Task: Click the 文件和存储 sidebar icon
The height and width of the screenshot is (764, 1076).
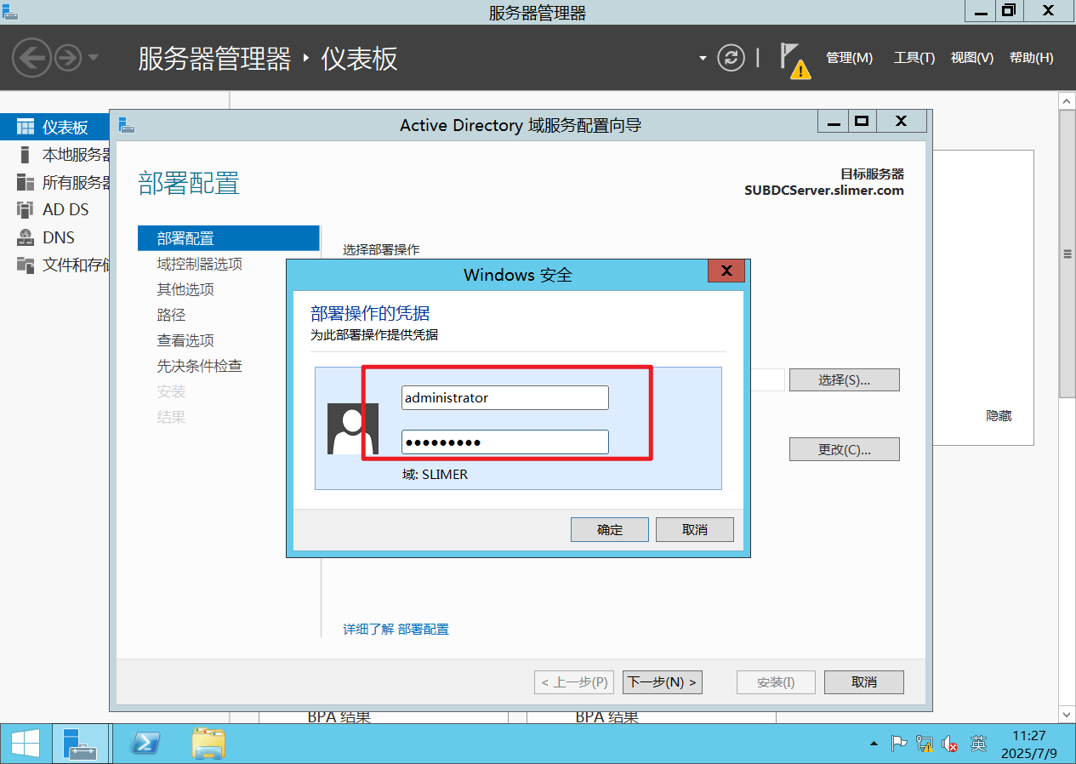Action: click(26, 265)
